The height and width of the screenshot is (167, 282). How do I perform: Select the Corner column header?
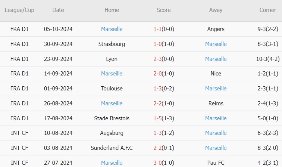(x=268, y=10)
